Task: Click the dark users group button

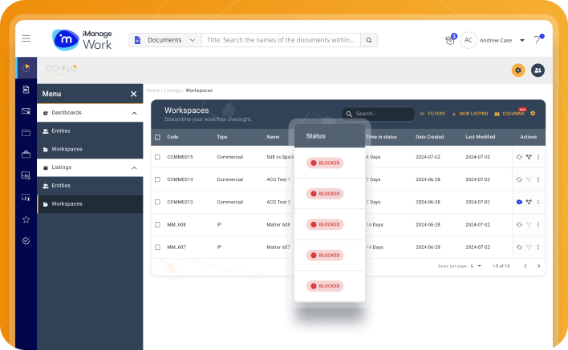Action: [x=538, y=70]
